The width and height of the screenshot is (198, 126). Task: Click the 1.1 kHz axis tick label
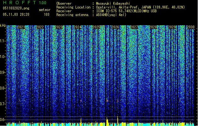(x=3, y=41)
